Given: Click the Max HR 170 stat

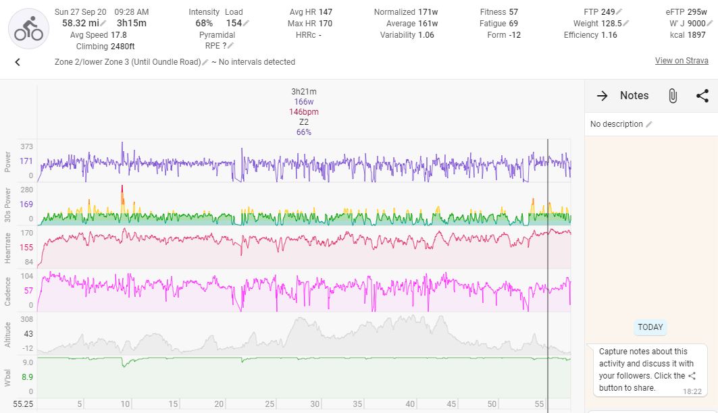Looking at the screenshot, I should [310, 24].
